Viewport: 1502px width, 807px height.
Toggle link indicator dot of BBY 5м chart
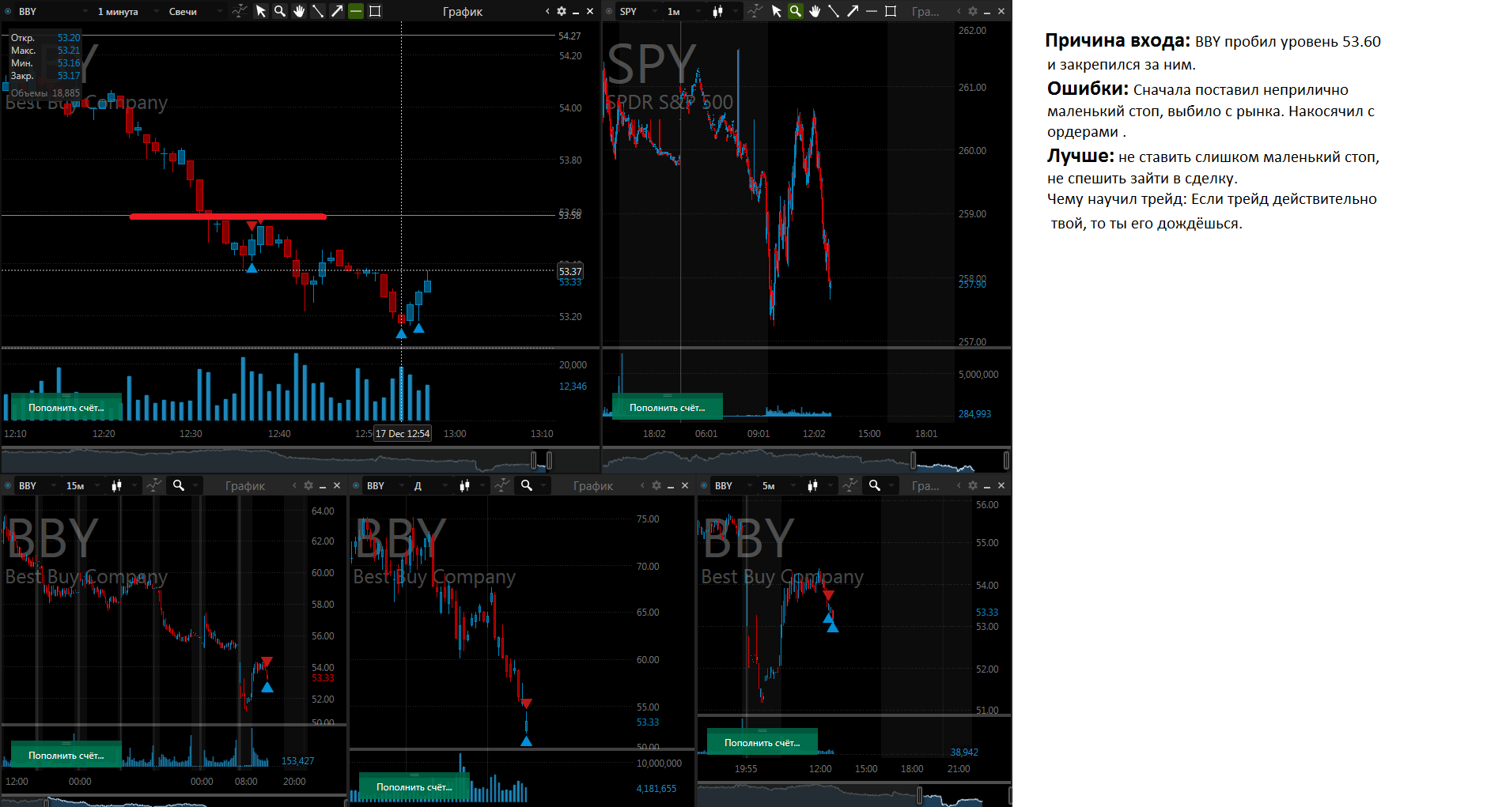tap(704, 485)
